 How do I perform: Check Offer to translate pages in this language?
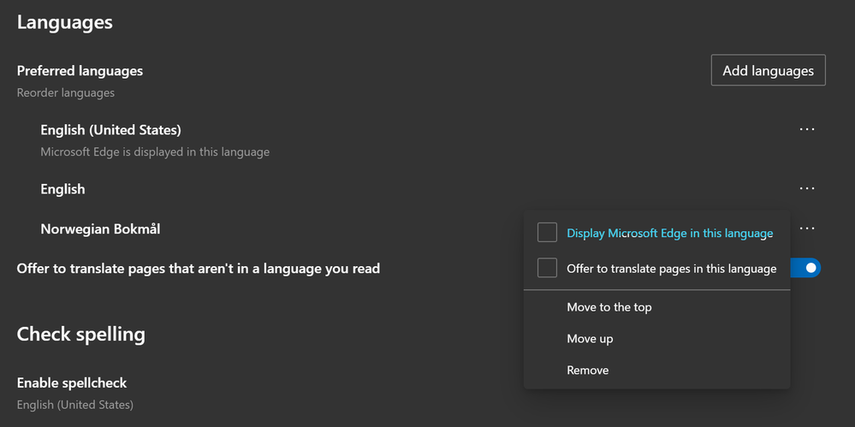(x=547, y=269)
